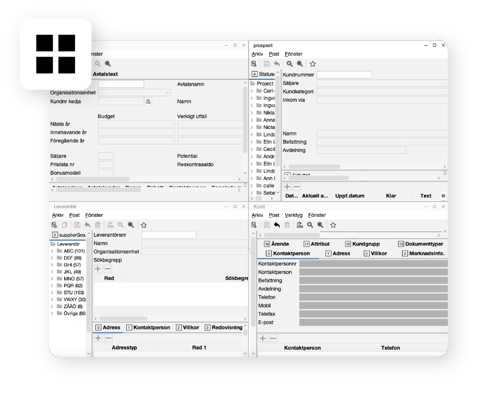Click the save icon in Kund toolbar
This screenshot has height=397, width=497.
(266, 225)
